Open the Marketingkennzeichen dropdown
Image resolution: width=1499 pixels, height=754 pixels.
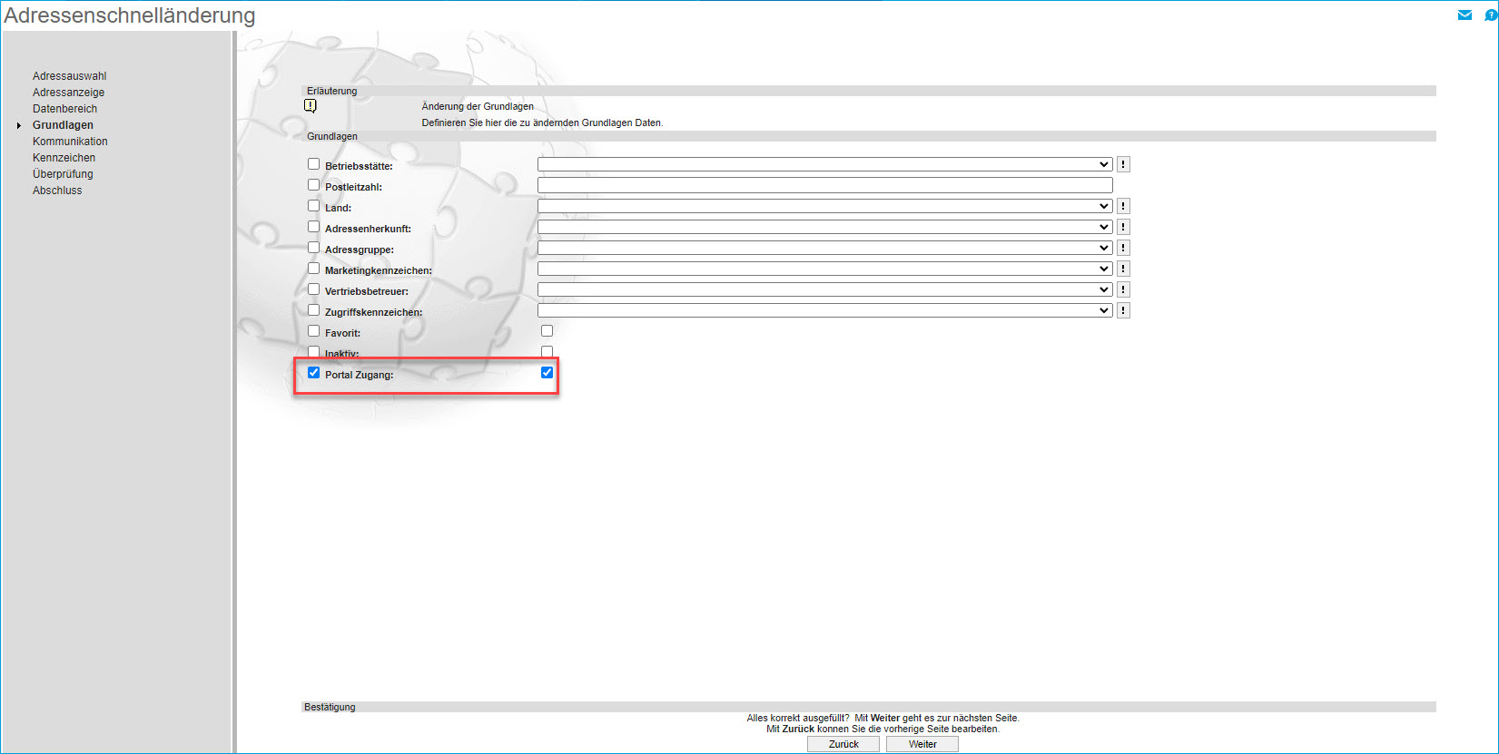click(x=824, y=269)
